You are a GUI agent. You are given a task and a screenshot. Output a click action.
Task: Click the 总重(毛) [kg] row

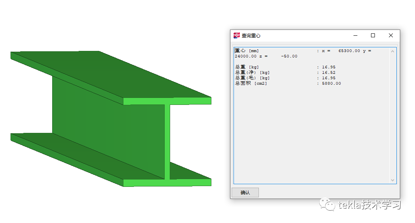tap(252, 78)
